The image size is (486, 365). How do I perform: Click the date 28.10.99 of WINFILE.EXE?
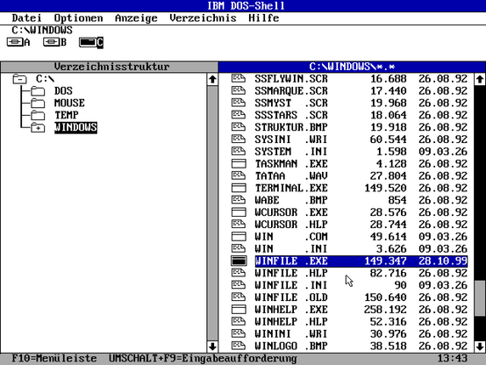[443, 261]
